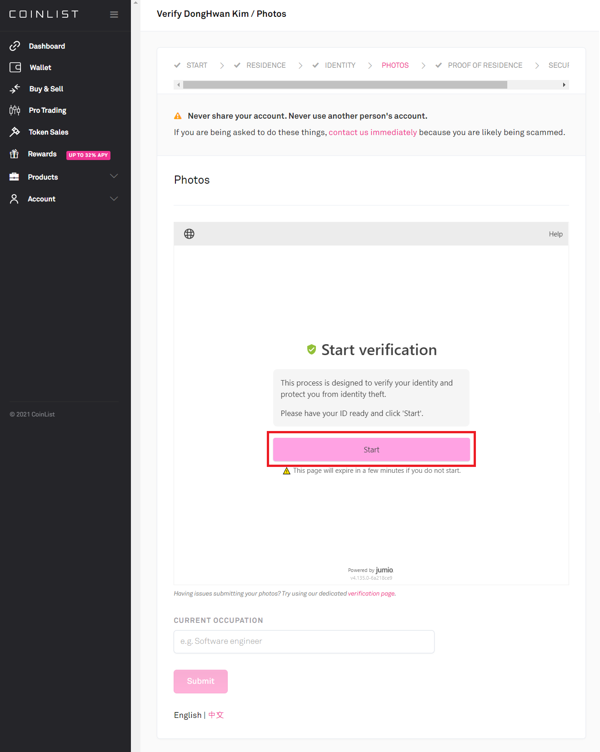This screenshot has height=752, width=600.
Task: Click the green shield verification icon
Action: point(311,349)
